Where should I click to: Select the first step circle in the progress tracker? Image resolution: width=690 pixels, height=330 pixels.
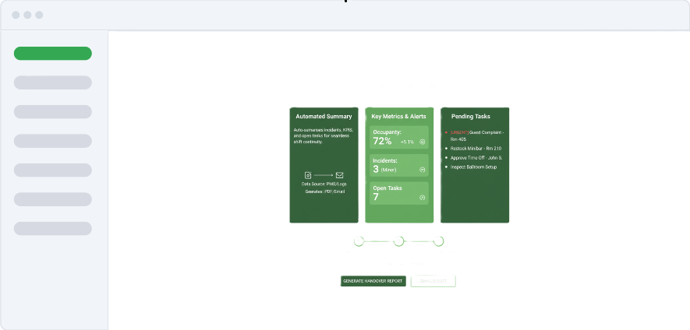tap(359, 241)
